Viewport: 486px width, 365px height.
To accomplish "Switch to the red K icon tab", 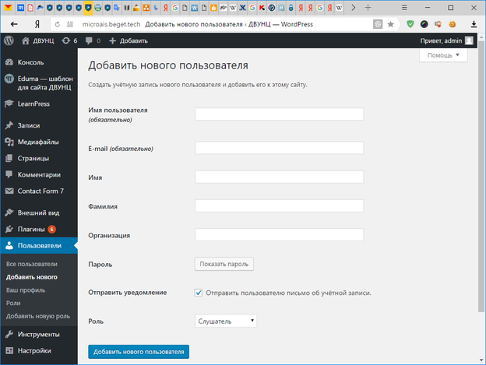I will tap(262, 8).
